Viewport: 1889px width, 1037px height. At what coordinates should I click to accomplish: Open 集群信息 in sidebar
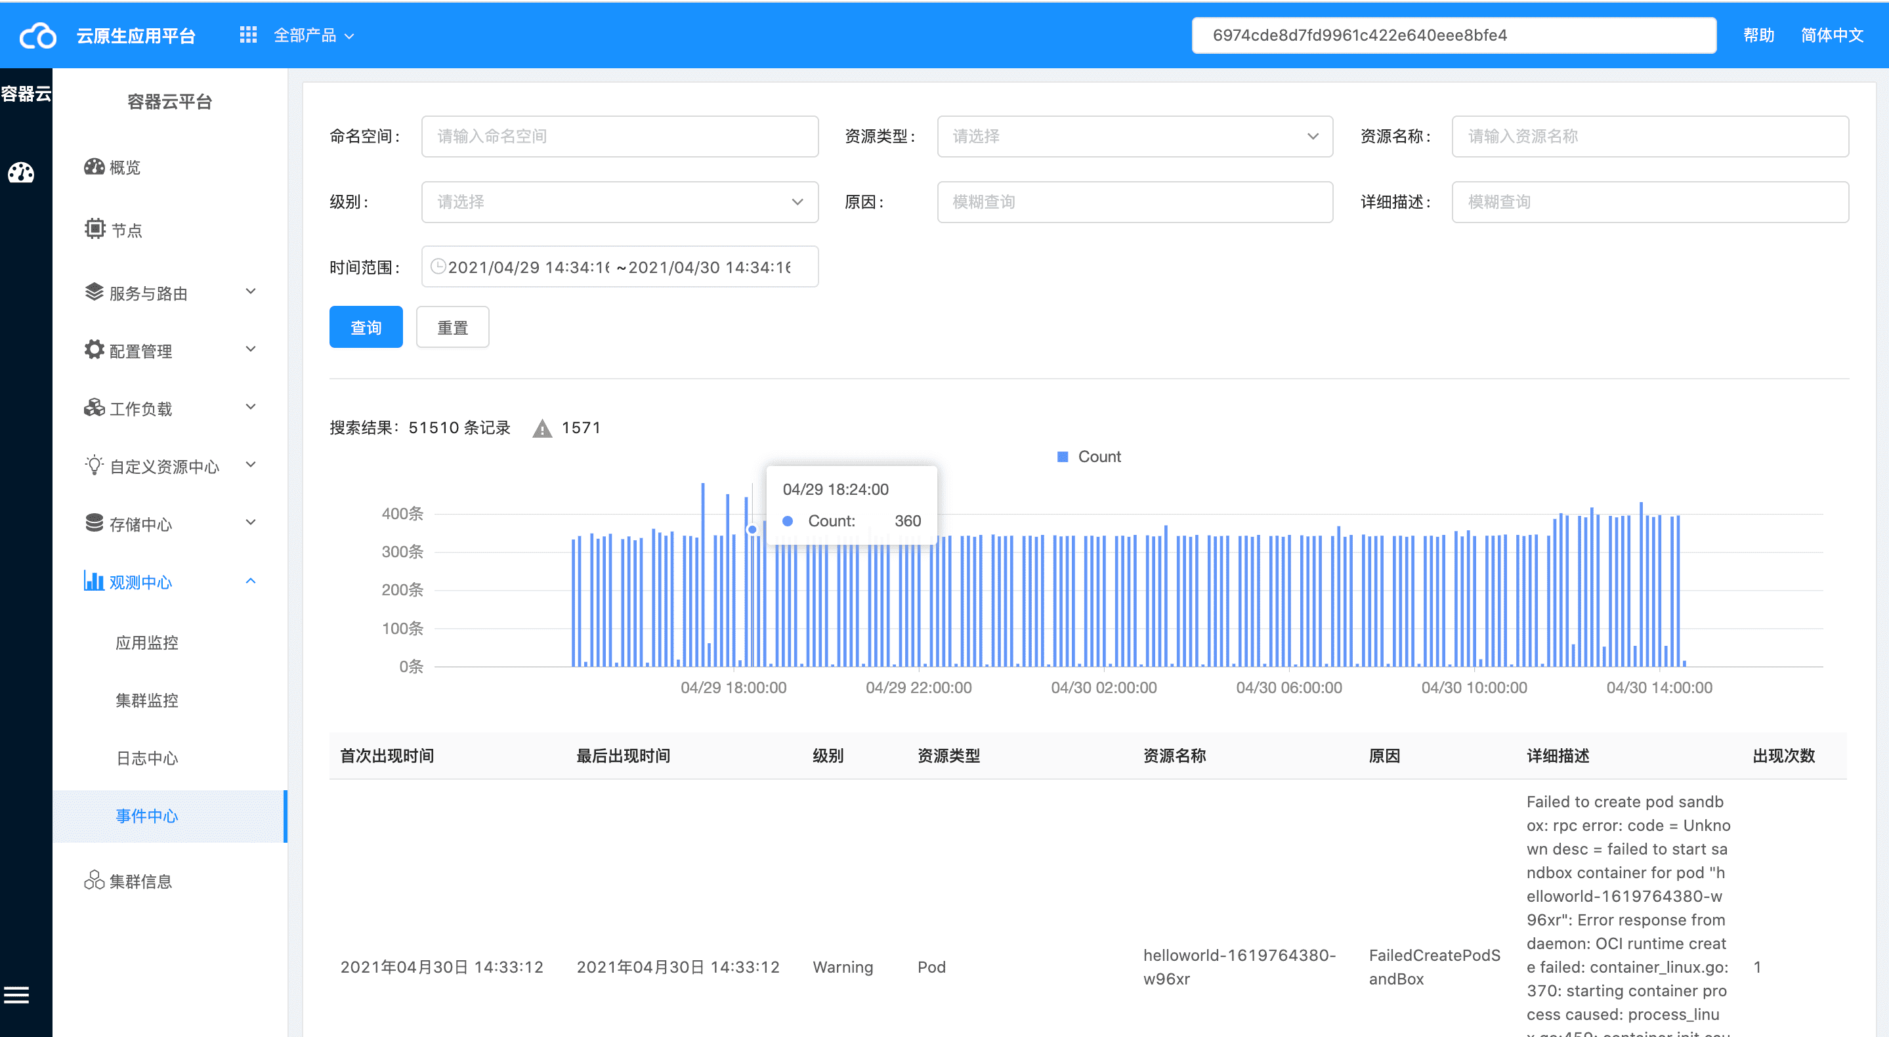point(141,881)
